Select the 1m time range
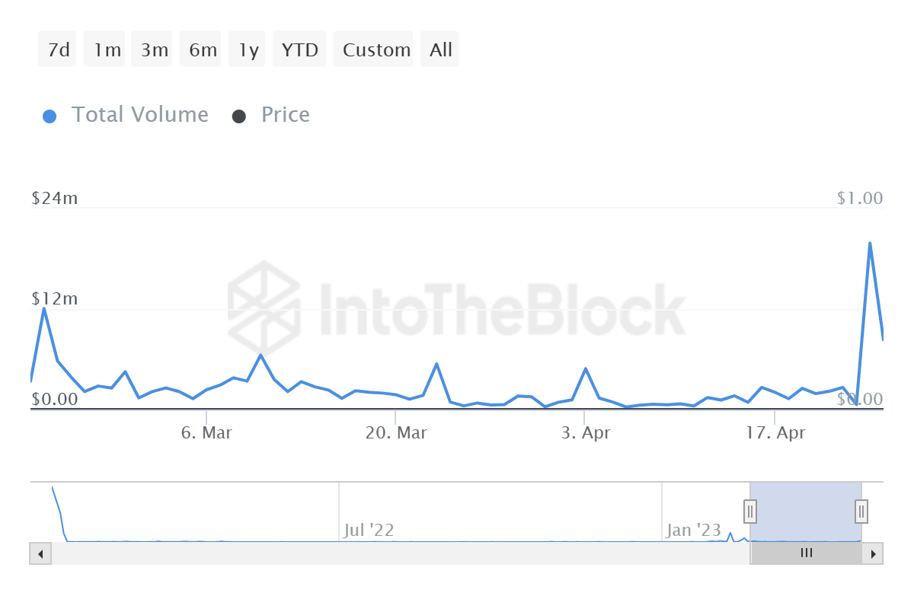Screen dimensions: 914x609 [x=104, y=49]
